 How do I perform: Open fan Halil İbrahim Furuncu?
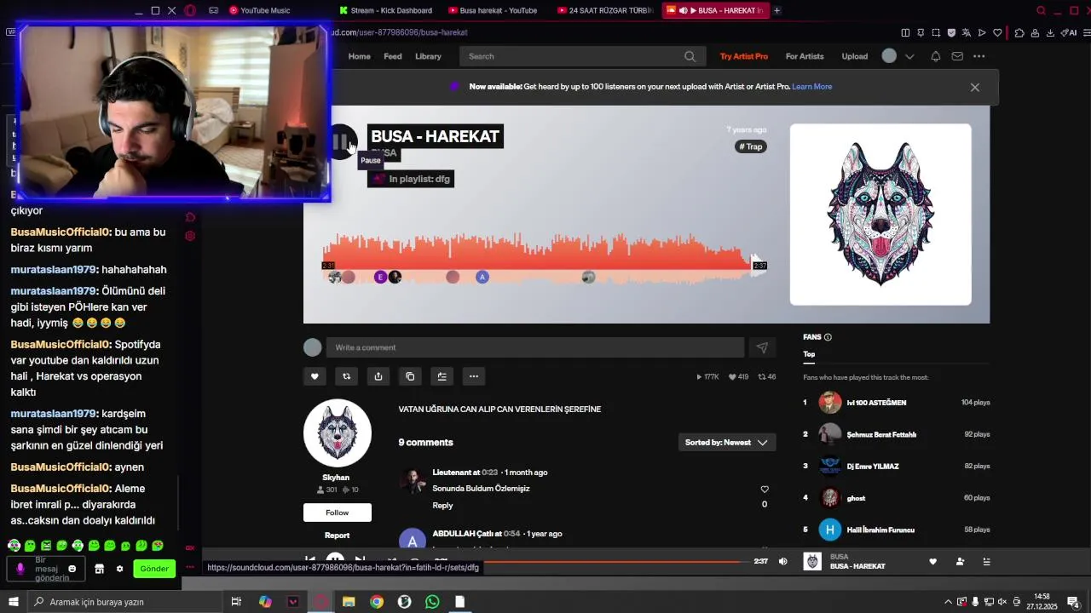click(880, 530)
